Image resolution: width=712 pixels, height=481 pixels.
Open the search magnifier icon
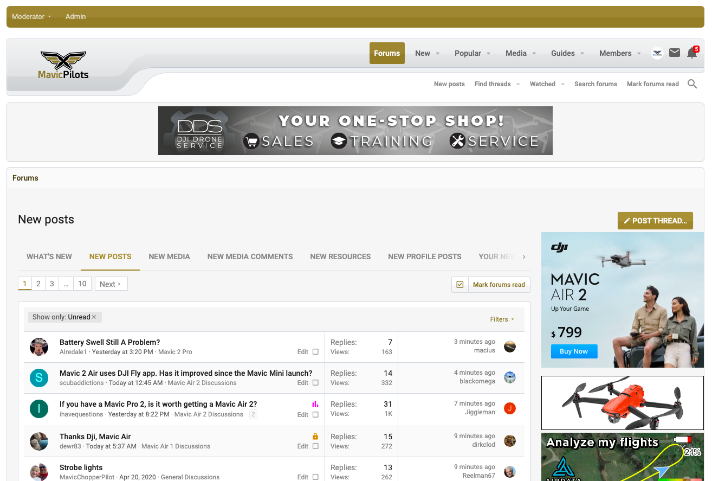(692, 84)
